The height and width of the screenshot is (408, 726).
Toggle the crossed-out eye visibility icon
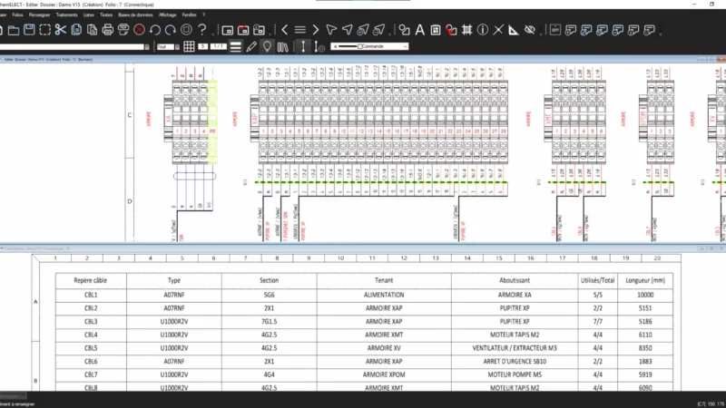[x=530, y=30]
